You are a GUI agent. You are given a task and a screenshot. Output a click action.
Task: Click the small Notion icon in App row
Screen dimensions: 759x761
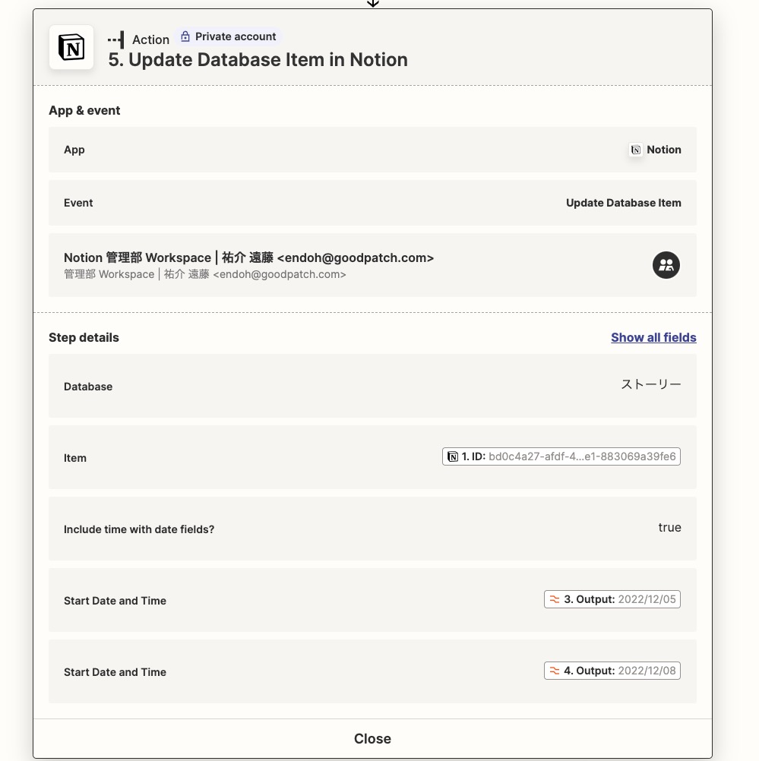[636, 150]
